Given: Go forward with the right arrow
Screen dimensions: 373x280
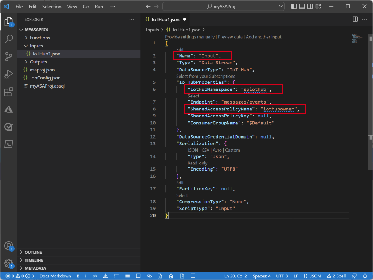Looking at the screenshot, I should [x=156, y=7].
